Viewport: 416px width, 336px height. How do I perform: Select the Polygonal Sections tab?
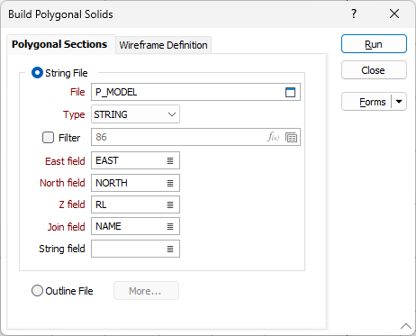click(x=59, y=44)
